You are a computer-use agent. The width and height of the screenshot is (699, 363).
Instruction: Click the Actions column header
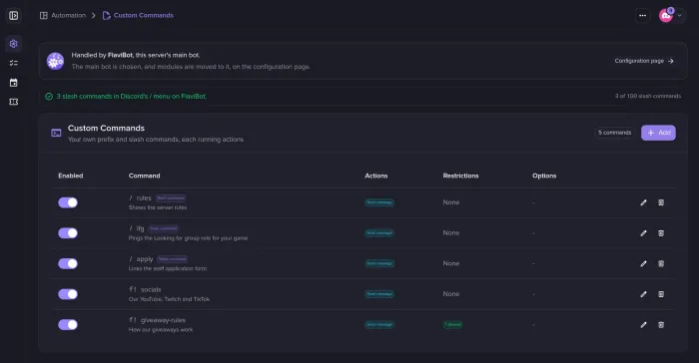(x=376, y=176)
